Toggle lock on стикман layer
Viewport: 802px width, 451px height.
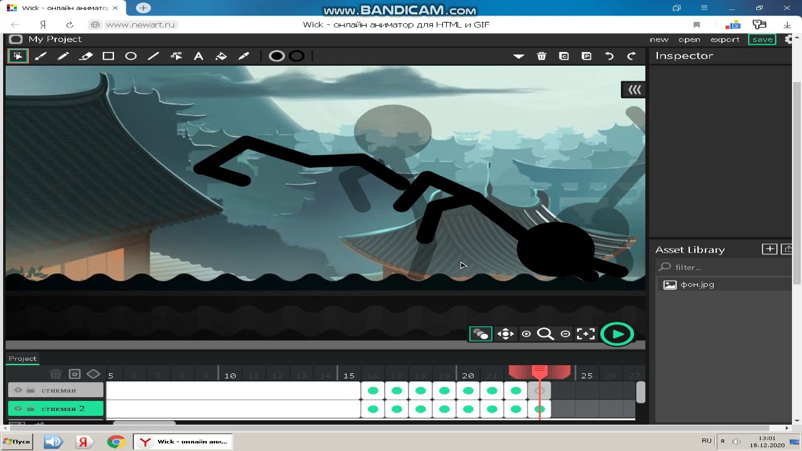[x=31, y=390]
